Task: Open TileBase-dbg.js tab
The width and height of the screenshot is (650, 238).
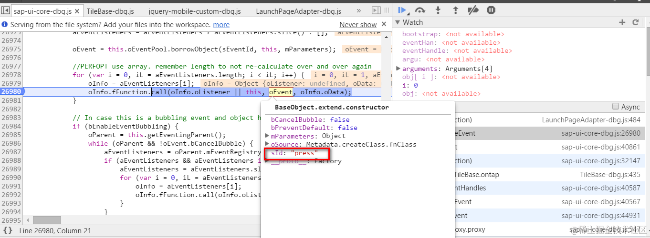Action: point(110,11)
